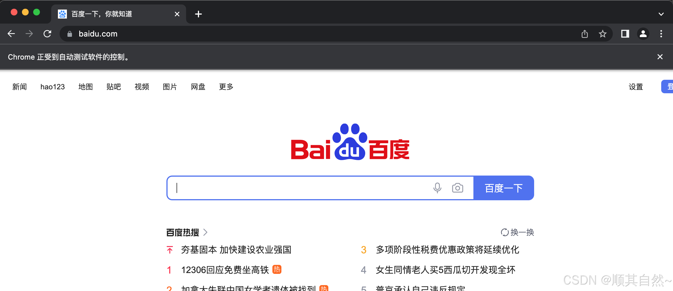
Task: Click rank number 1 in hot list
Action: pos(169,270)
